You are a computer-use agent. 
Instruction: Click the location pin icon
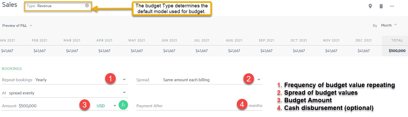coord(370,6)
